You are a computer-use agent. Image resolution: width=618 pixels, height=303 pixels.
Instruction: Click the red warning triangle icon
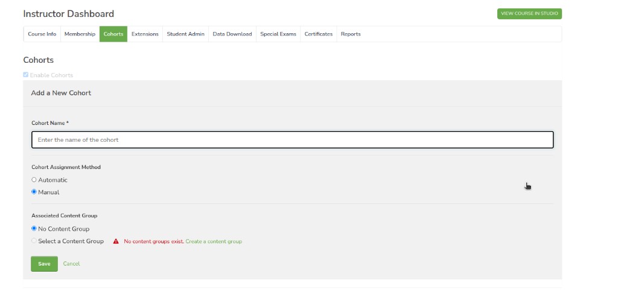[116, 241]
